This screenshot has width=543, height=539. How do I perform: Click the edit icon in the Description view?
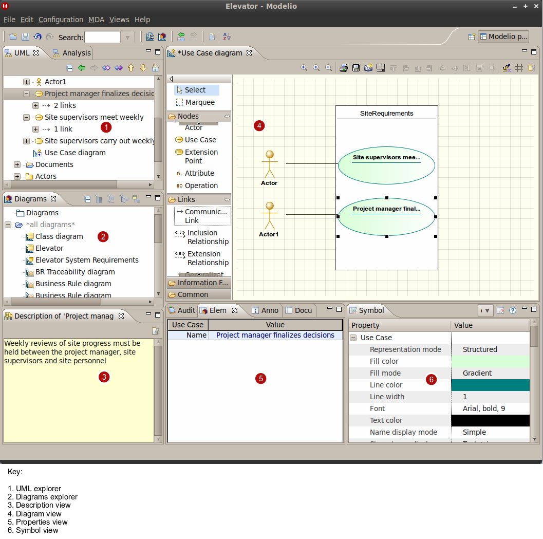(156, 331)
